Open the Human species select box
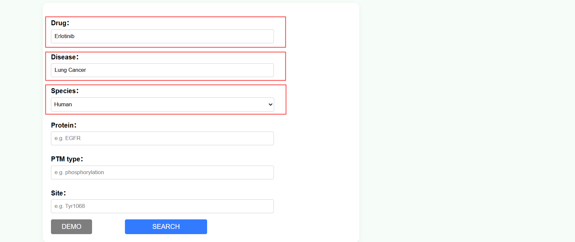The height and width of the screenshot is (242, 575). (x=162, y=105)
